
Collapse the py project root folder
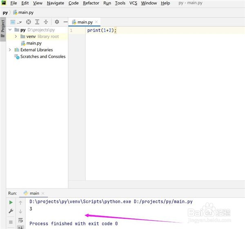click(10, 29)
